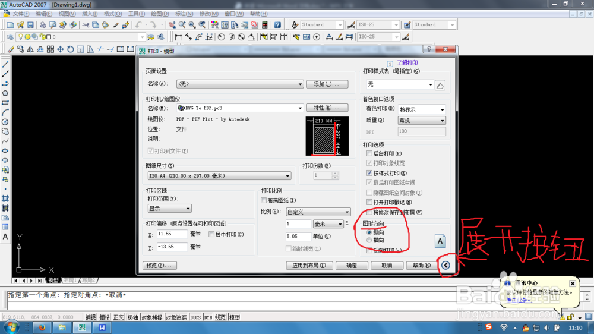Open the 打印范围 显示 dropdown
Viewport: 594px width, 334px height.
click(169, 209)
